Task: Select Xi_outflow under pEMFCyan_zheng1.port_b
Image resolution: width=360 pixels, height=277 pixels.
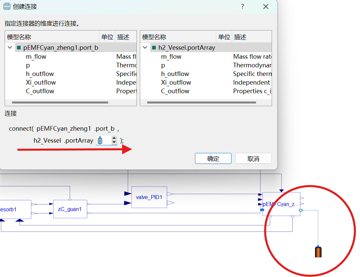Action: 41,82
